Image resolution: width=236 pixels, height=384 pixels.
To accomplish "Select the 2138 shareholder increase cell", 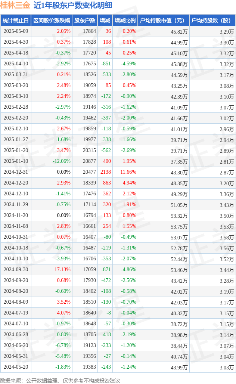I will click(x=106, y=172).
